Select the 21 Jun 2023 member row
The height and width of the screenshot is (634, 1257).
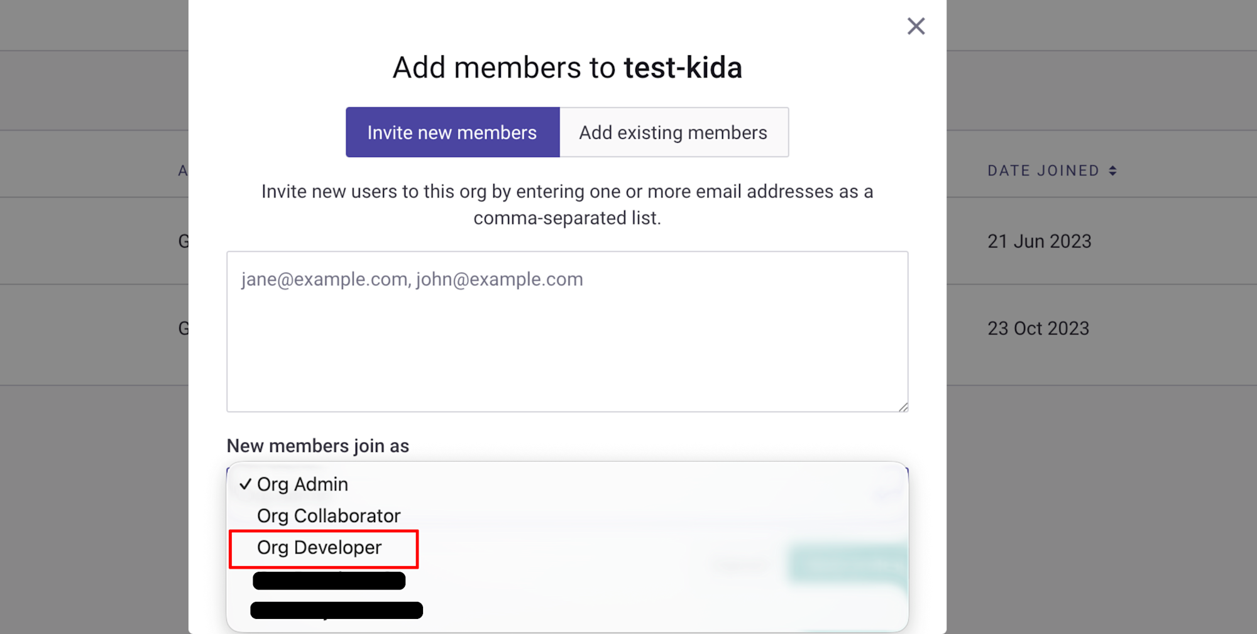coord(1039,241)
